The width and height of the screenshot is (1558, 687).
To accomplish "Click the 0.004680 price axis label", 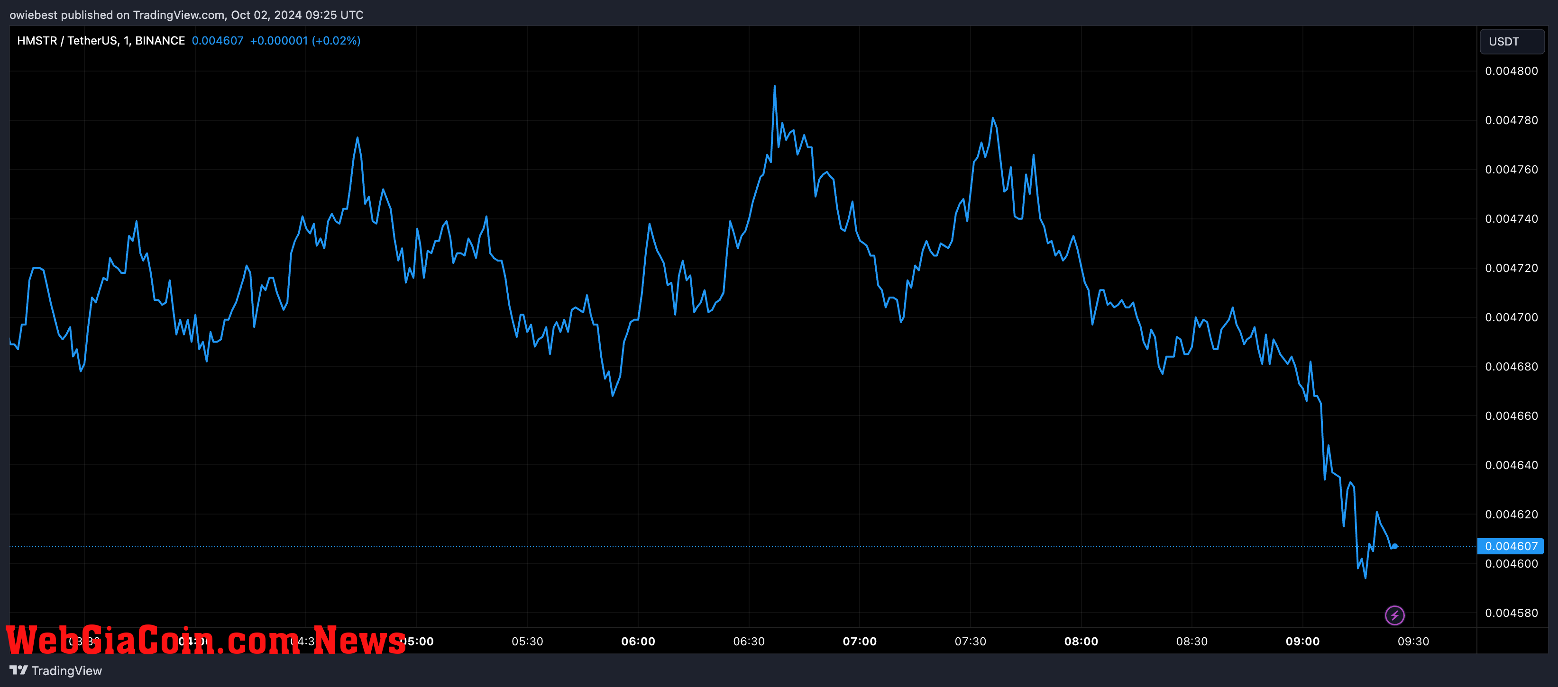I will 1512,367.
